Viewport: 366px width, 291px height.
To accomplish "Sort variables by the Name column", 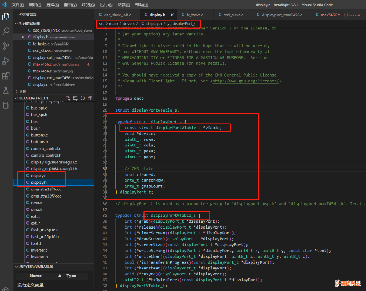I will tap(35, 276).
